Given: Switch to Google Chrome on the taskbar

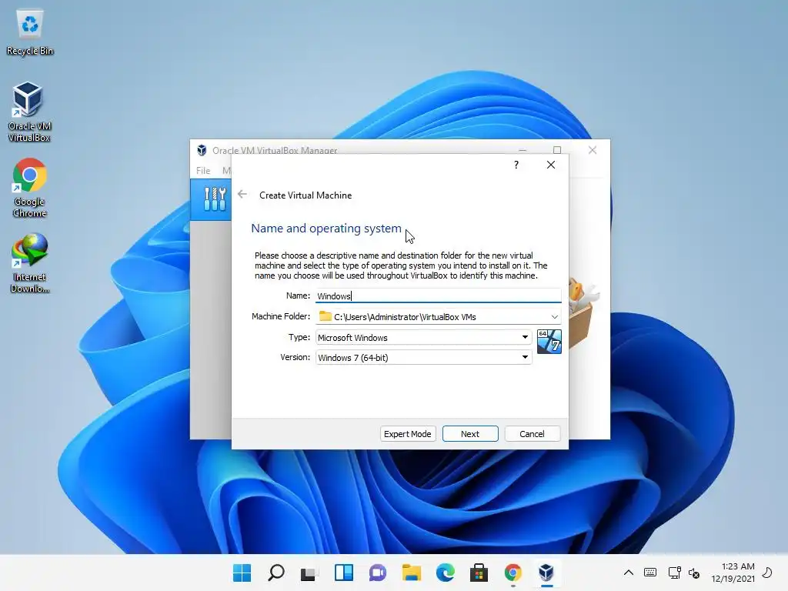Looking at the screenshot, I should pyautogui.click(x=513, y=573).
